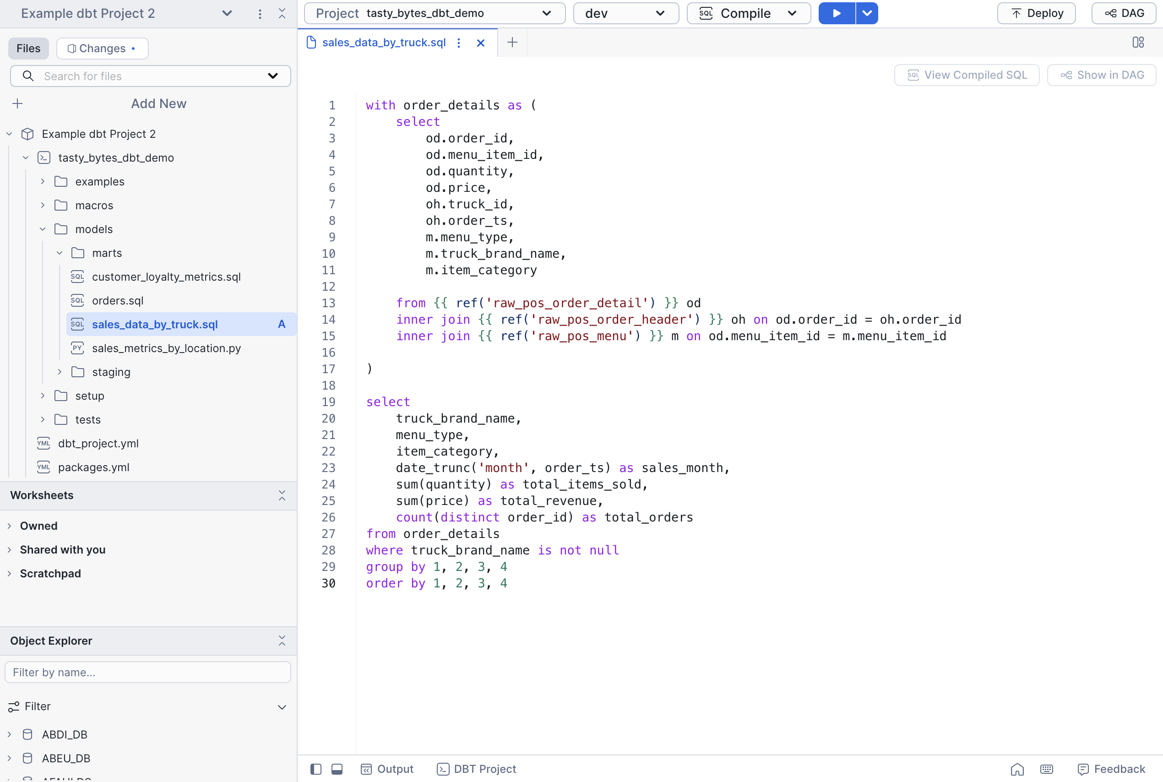The height and width of the screenshot is (782, 1163).
Task: Expand Scratchpad worksheets
Action: [x=10, y=574]
